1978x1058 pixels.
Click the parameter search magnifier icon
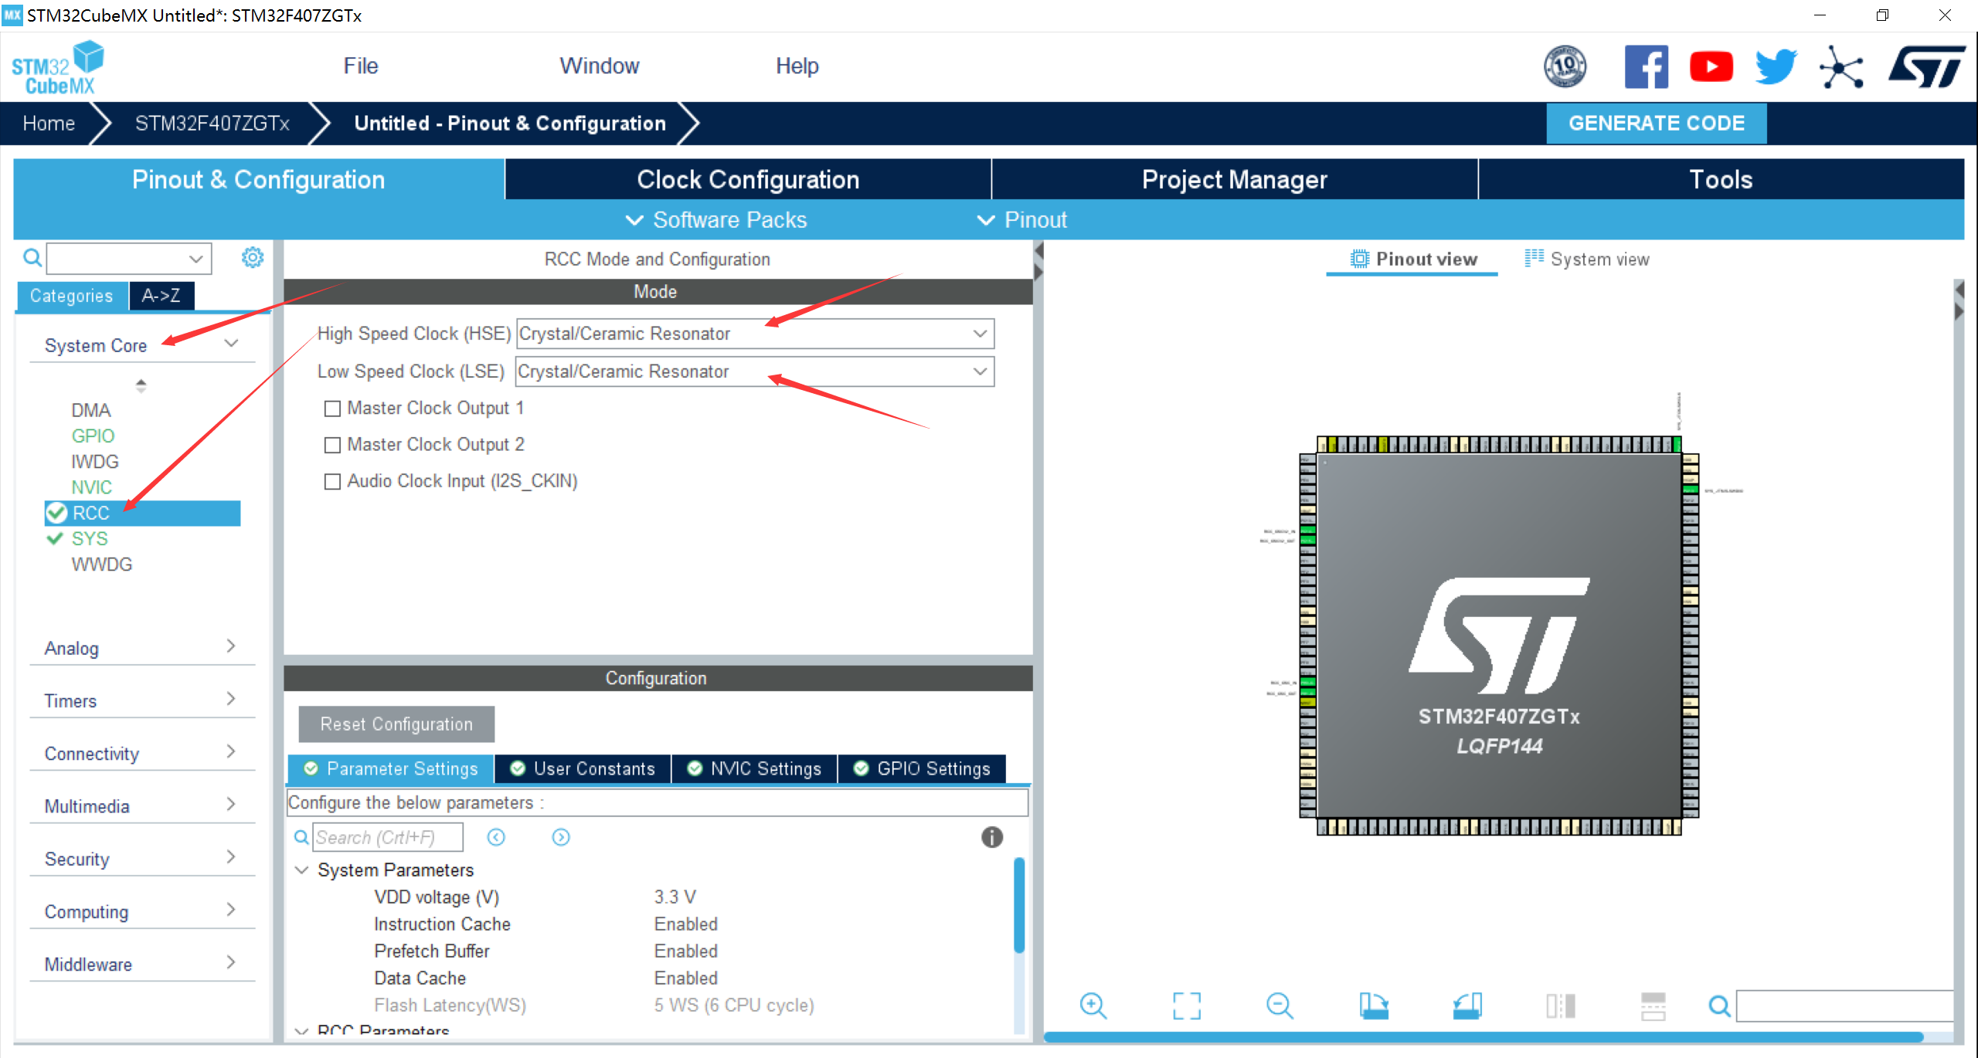(301, 837)
